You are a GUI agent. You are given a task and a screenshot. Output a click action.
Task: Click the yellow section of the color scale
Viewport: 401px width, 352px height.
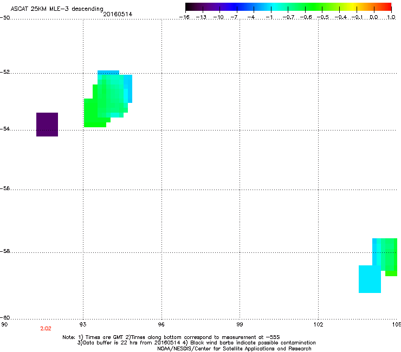[353, 7]
